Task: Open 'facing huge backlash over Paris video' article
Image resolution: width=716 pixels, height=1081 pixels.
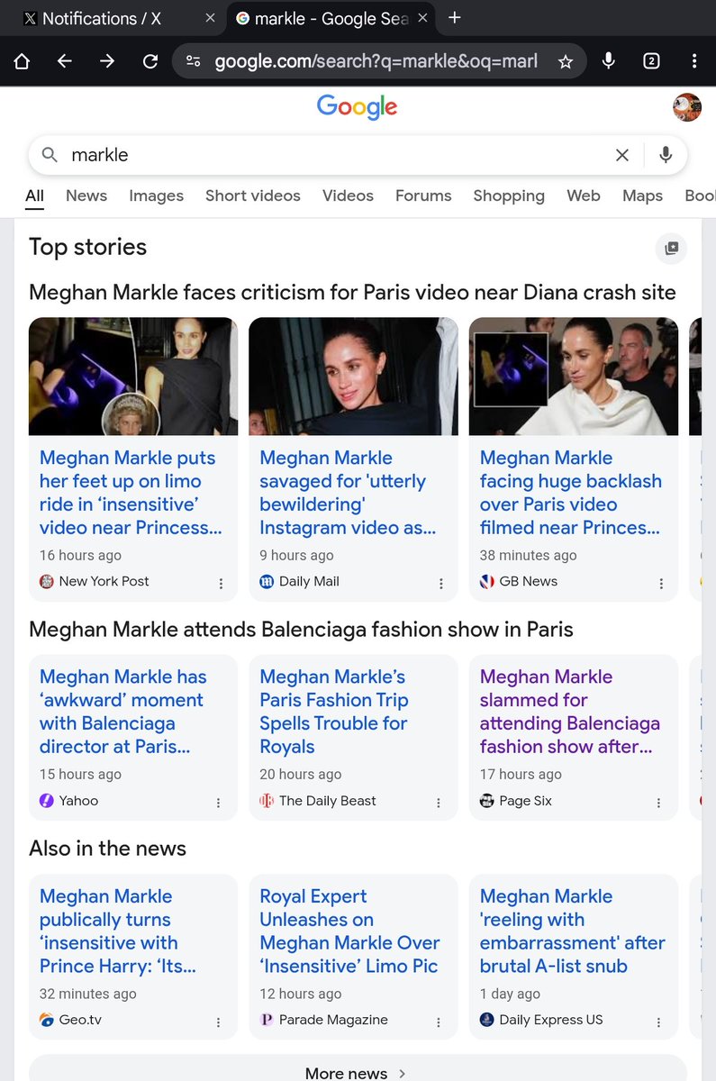Action: [x=571, y=493]
